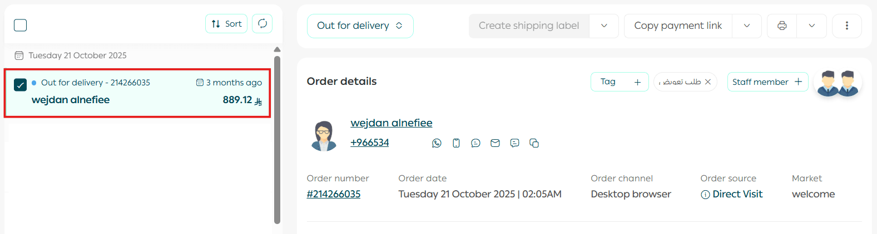877x234 pixels.
Task: Click the square message bubble icon
Action: pos(514,143)
